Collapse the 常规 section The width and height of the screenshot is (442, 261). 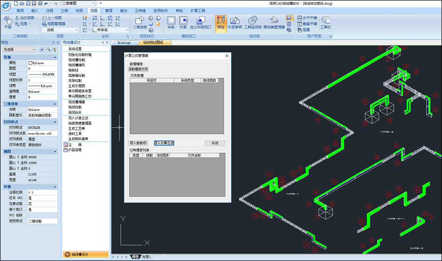tap(55, 57)
